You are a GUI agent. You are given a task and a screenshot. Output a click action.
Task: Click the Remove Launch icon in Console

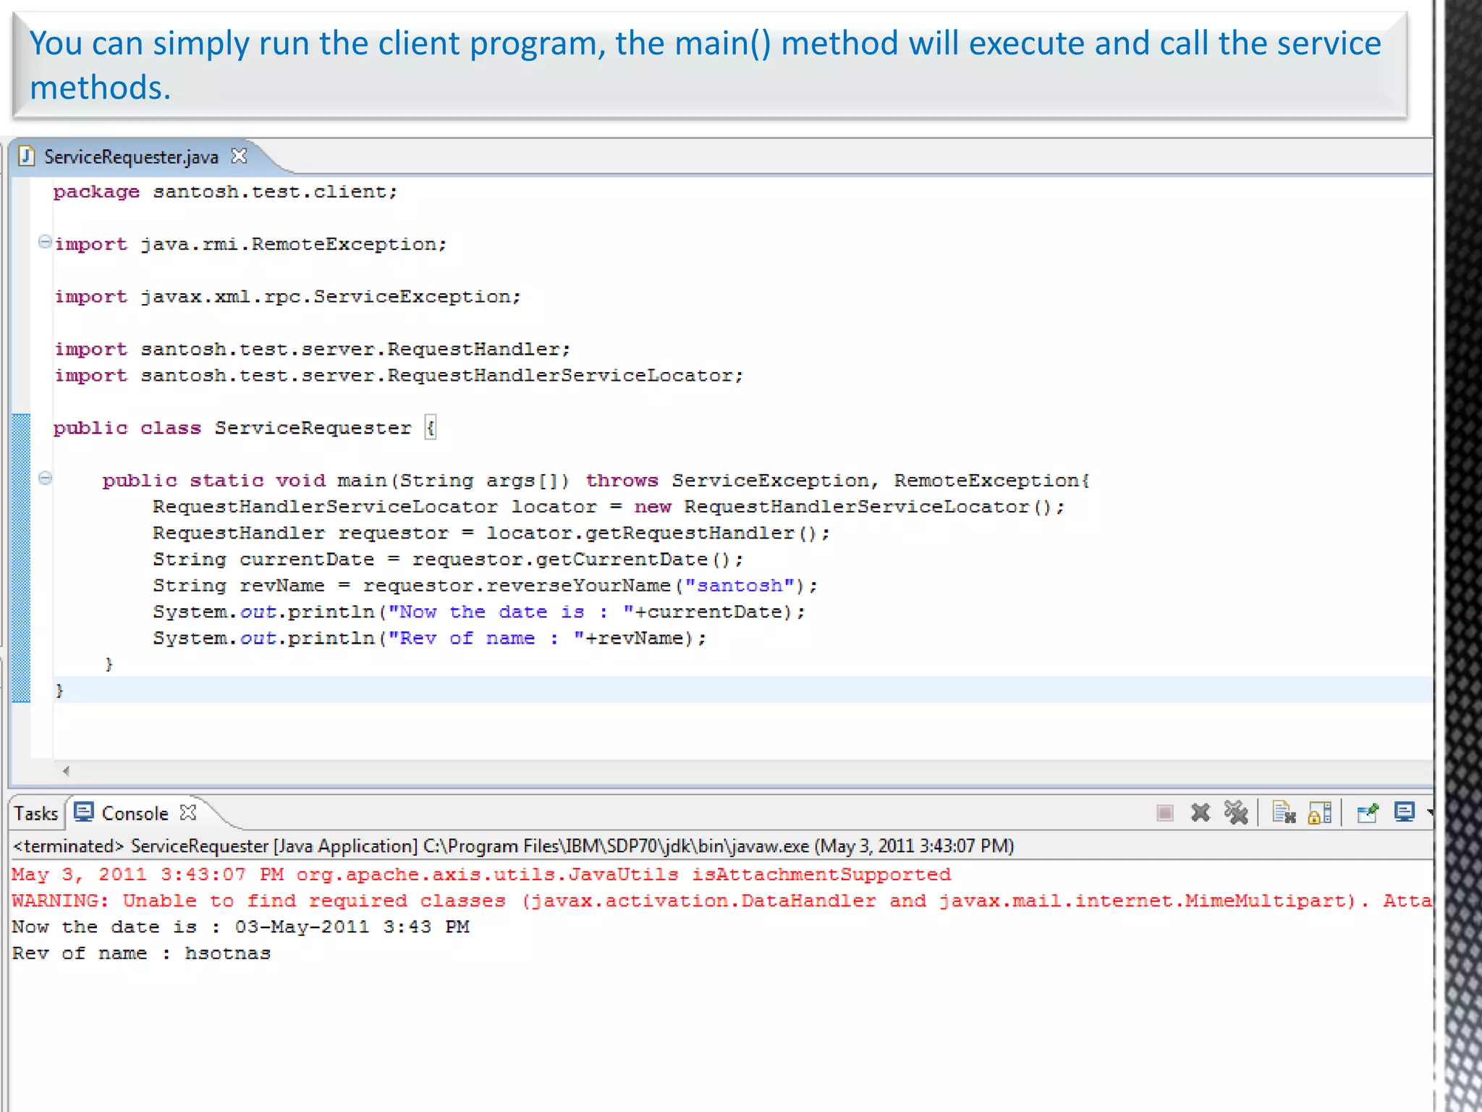coord(1201,813)
